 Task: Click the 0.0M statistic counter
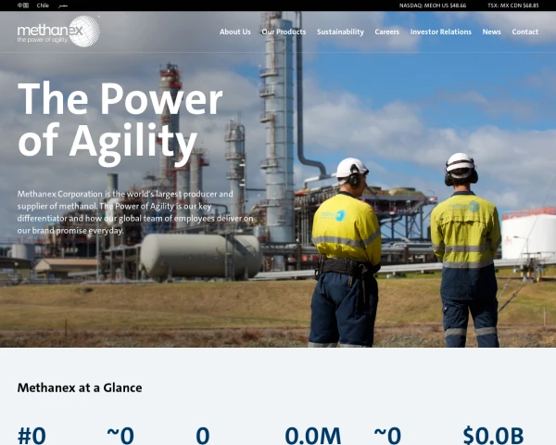313,435
